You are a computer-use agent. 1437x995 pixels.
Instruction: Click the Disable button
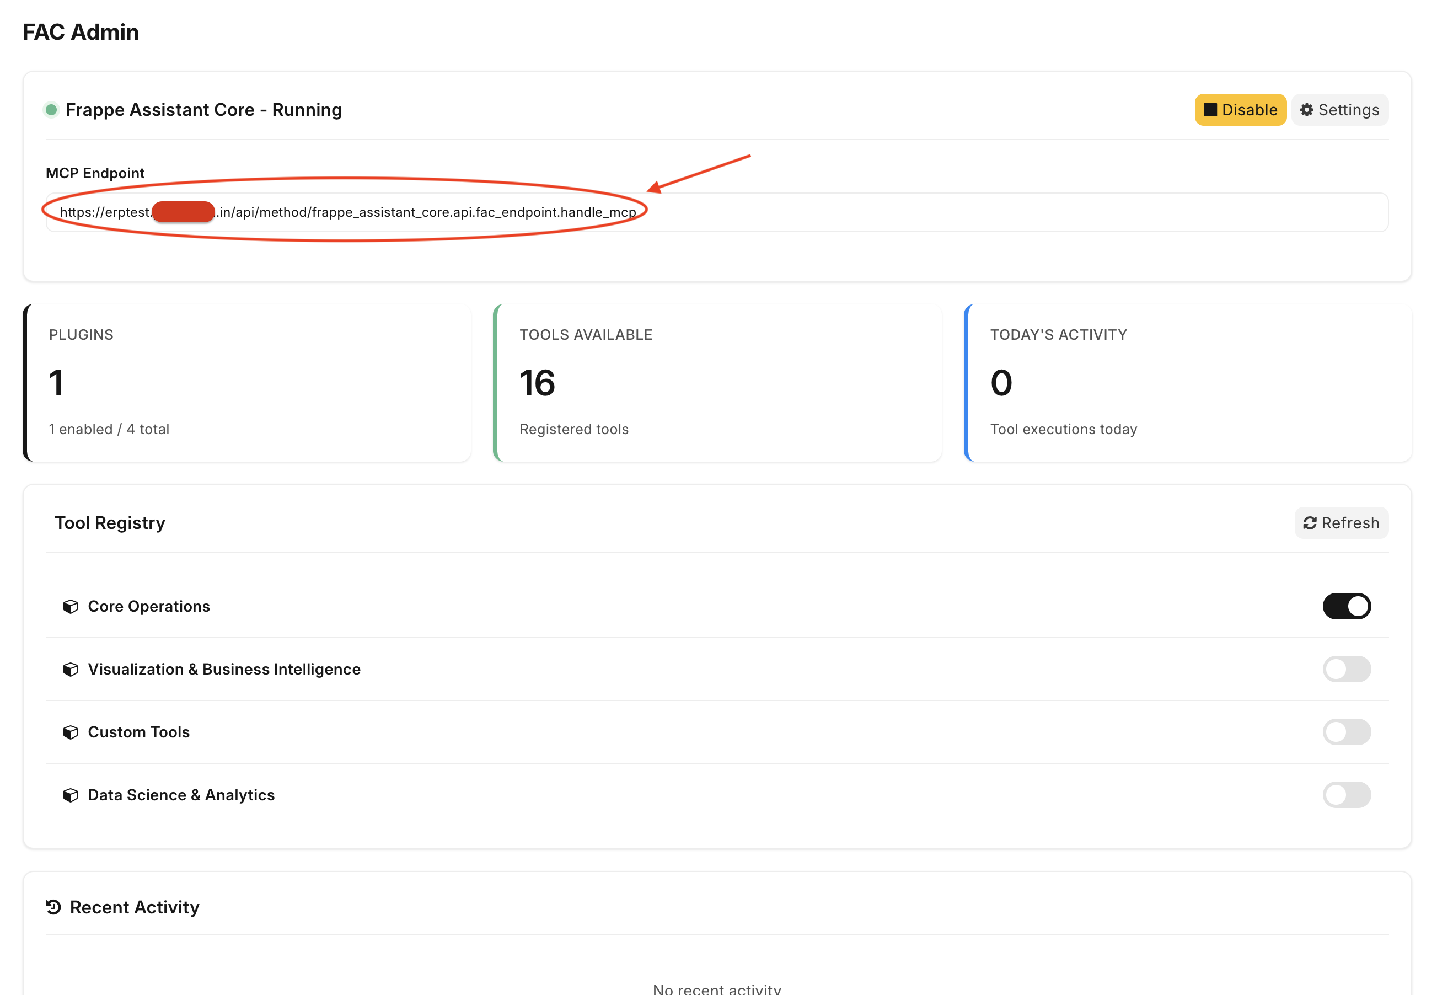point(1240,110)
